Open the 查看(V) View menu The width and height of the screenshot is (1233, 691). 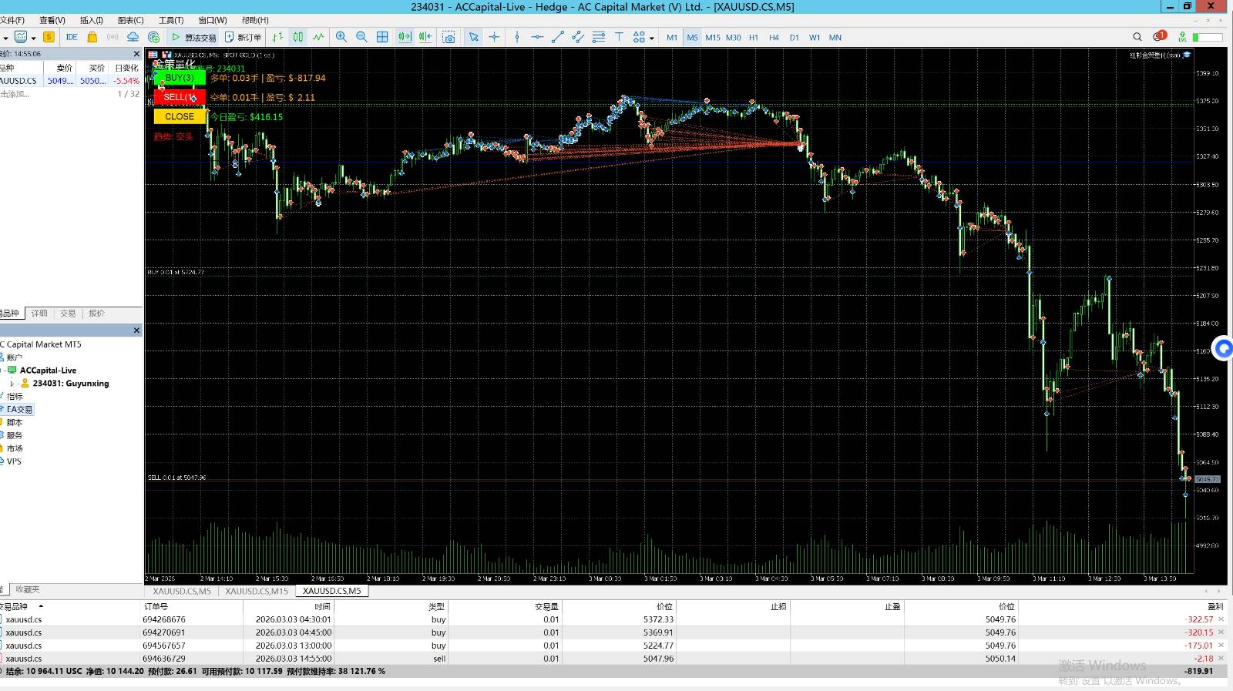(x=52, y=20)
